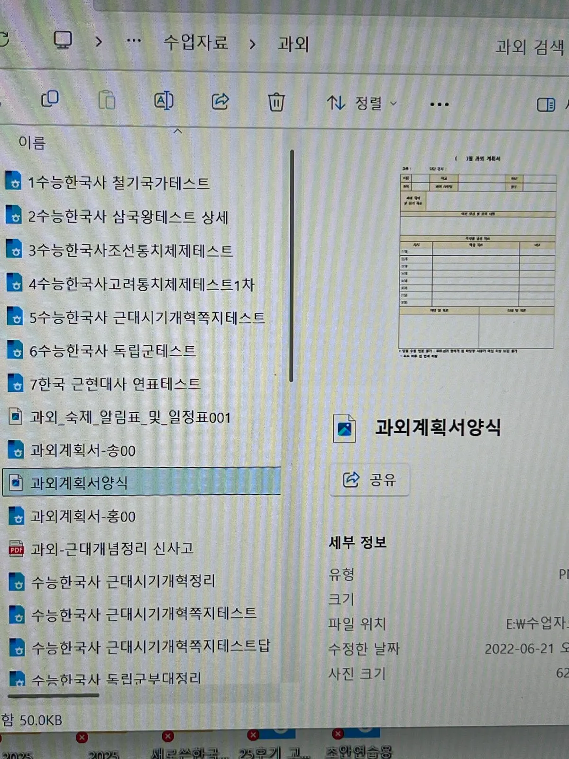Click image icon of 과외계획서양식 in list

(17, 482)
